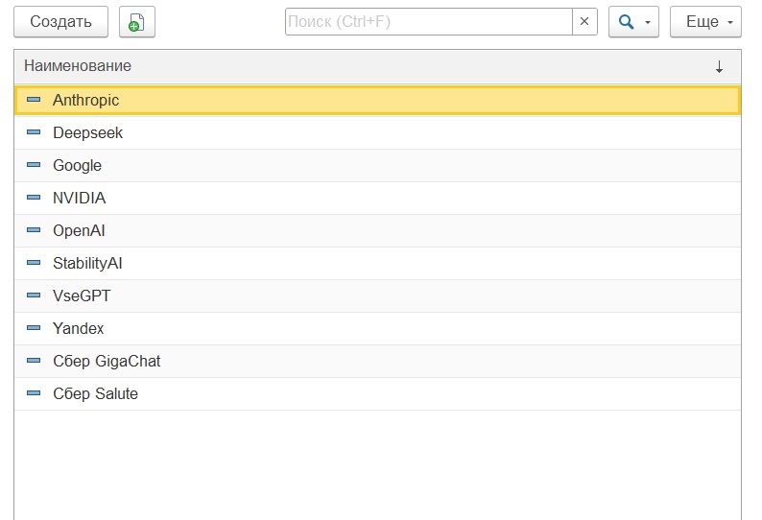The width and height of the screenshot is (762, 520).
Task: Click the item icon beside VseGPT
Action: click(x=34, y=295)
